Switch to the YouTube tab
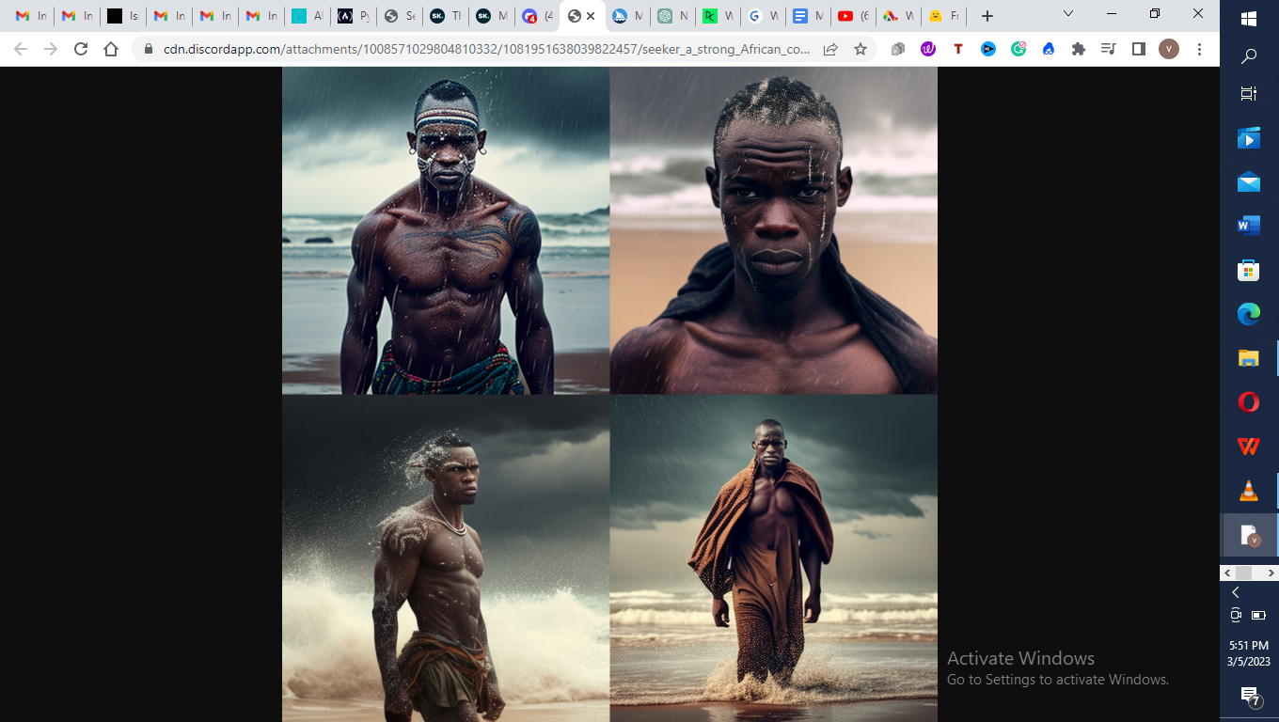Image resolution: width=1279 pixels, height=722 pixels. [854, 16]
